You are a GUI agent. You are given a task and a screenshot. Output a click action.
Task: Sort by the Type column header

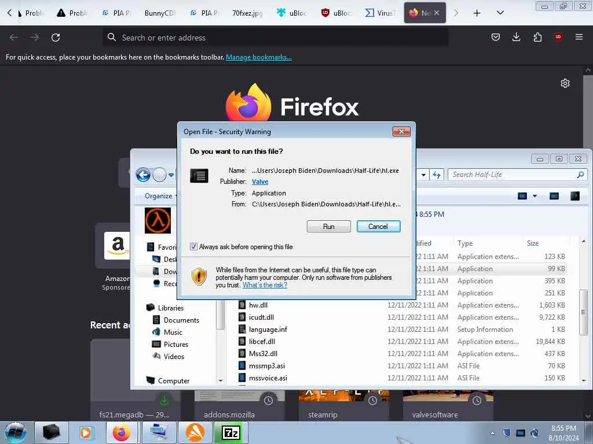coord(488,243)
